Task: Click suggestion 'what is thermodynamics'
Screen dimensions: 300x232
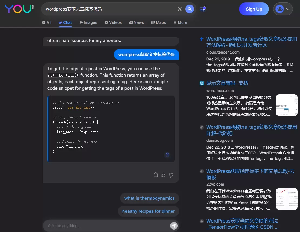Action: [x=149, y=198]
